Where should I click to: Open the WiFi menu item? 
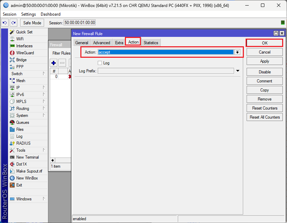coord(20,39)
